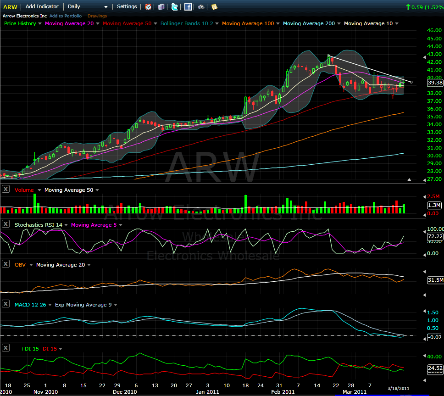This screenshot has height=396, width=444.
Task: Click the Arrow Electronics Inc name
Action: click(25, 16)
